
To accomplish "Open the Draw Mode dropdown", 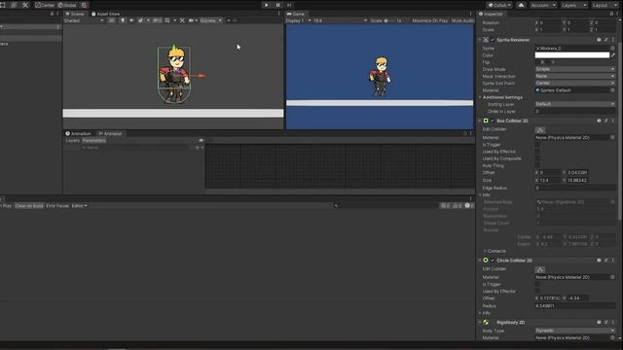I will point(575,69).
